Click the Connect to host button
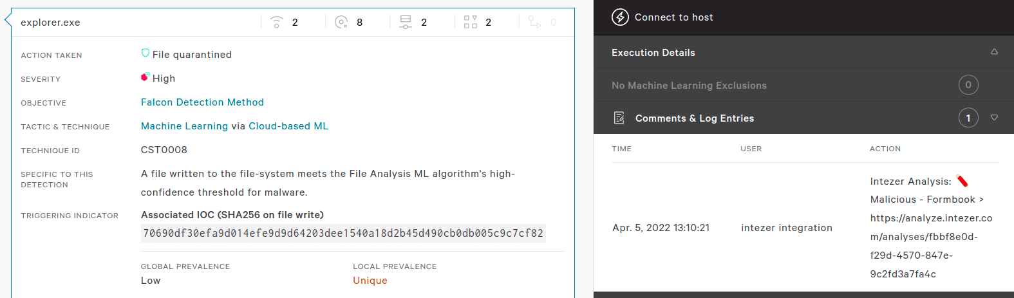Image resolution: width=1014 pixels, height=298 pixels. 673,17
